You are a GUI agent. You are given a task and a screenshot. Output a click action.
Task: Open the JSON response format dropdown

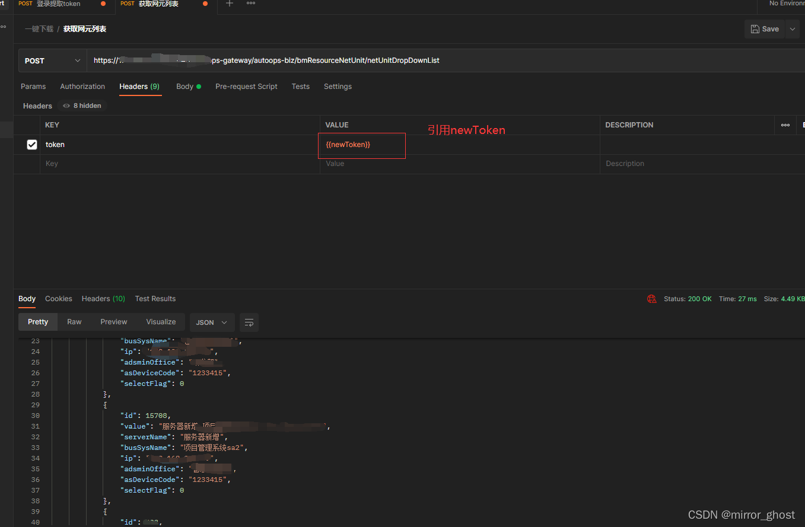pyautogui.click(x=212, y=322)
